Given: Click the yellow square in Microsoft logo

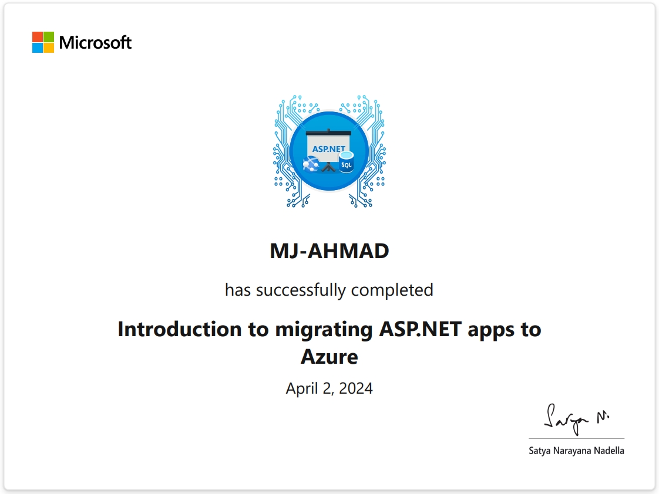Looking at the screenshot, I should coord(49,48).
